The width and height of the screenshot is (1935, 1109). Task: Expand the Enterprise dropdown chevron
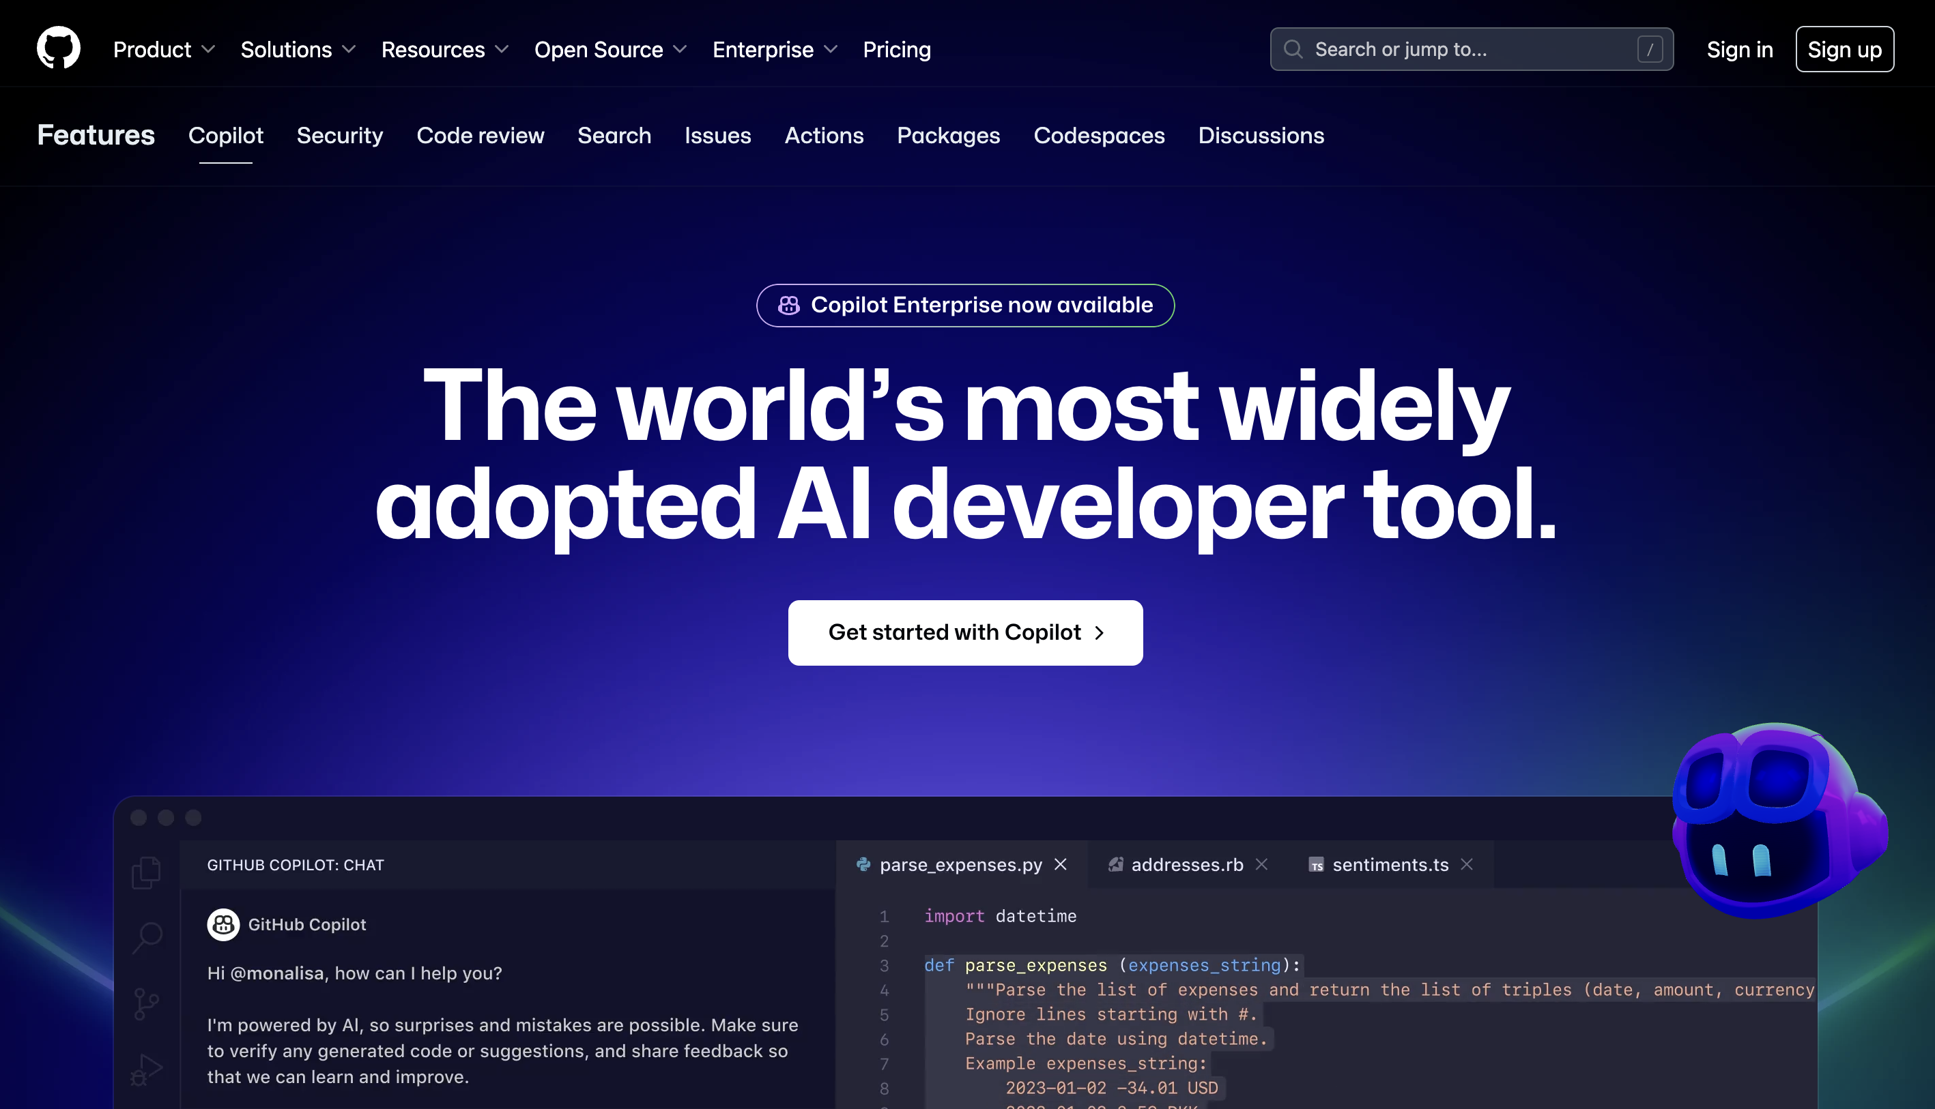point(832,50)
